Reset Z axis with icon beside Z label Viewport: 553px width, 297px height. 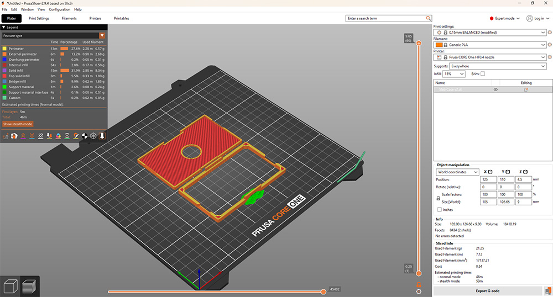[x=525, y=172]
